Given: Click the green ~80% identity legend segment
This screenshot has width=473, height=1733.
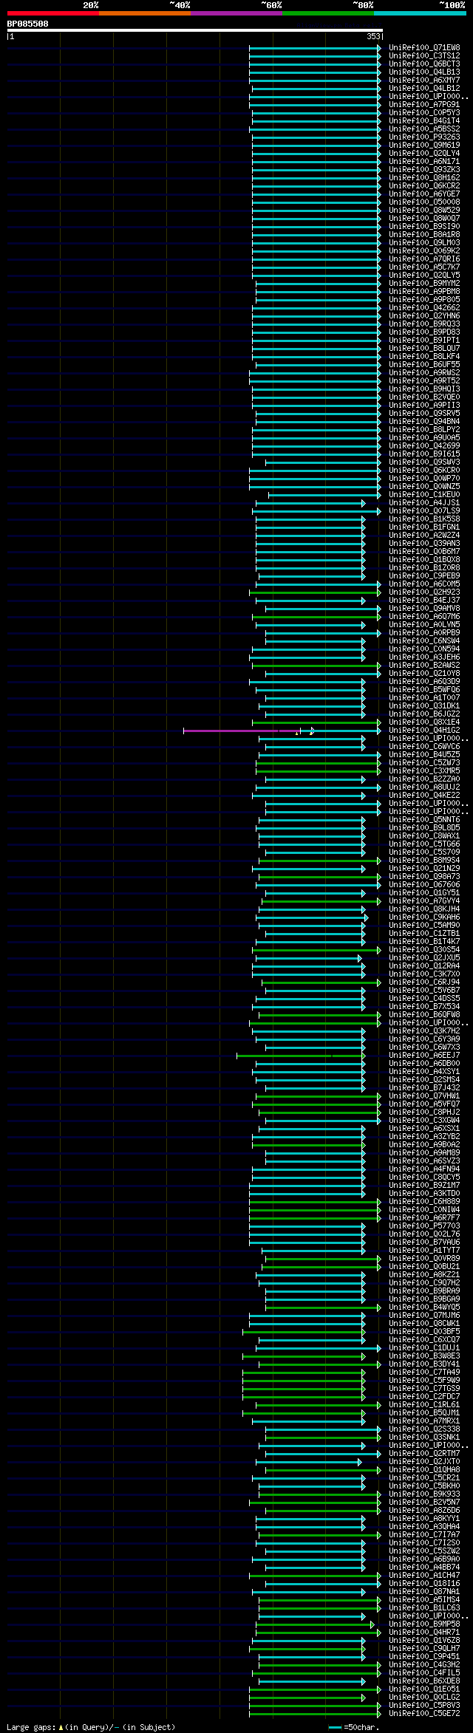Looking at the screenshot, I should point(327,13).
